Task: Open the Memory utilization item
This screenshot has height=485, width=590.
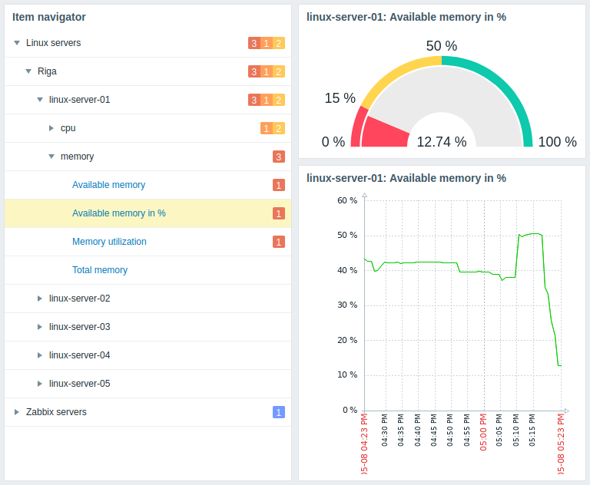Action: pyautogui.click(x=109, y=242)
